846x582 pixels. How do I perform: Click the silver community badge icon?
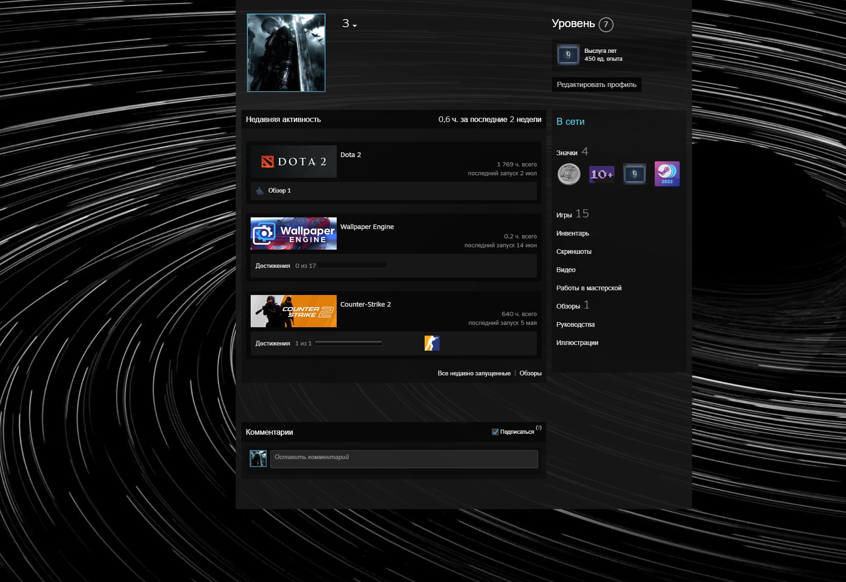pos(569,174)
